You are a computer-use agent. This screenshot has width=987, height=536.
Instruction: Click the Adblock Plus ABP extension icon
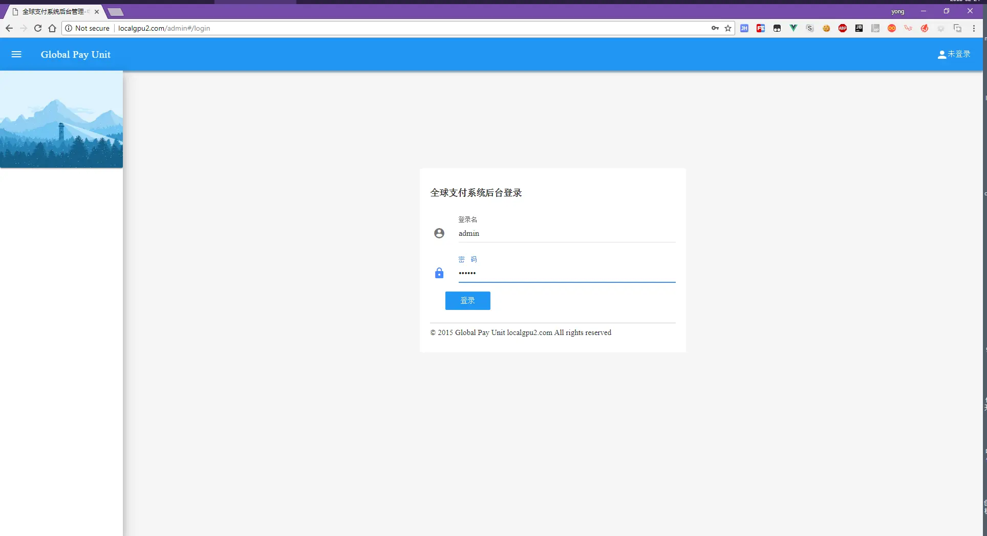tap(842, 28)
